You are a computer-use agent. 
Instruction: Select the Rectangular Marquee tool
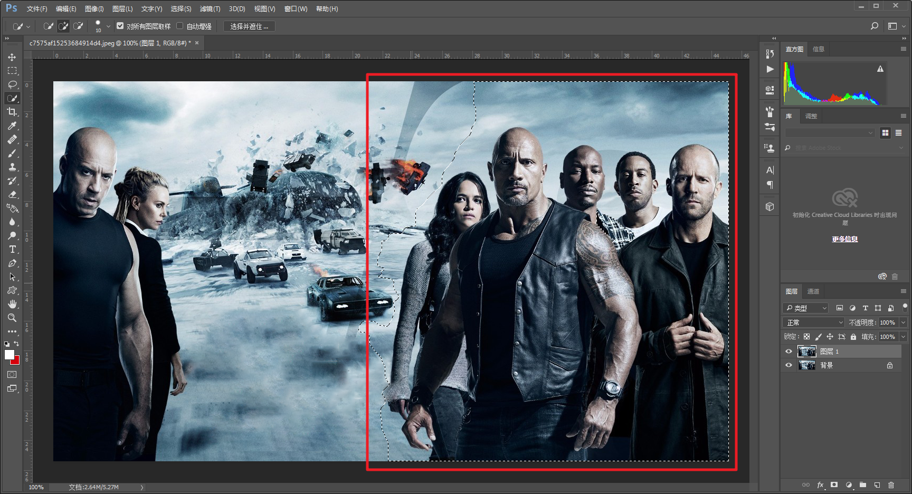12,71
